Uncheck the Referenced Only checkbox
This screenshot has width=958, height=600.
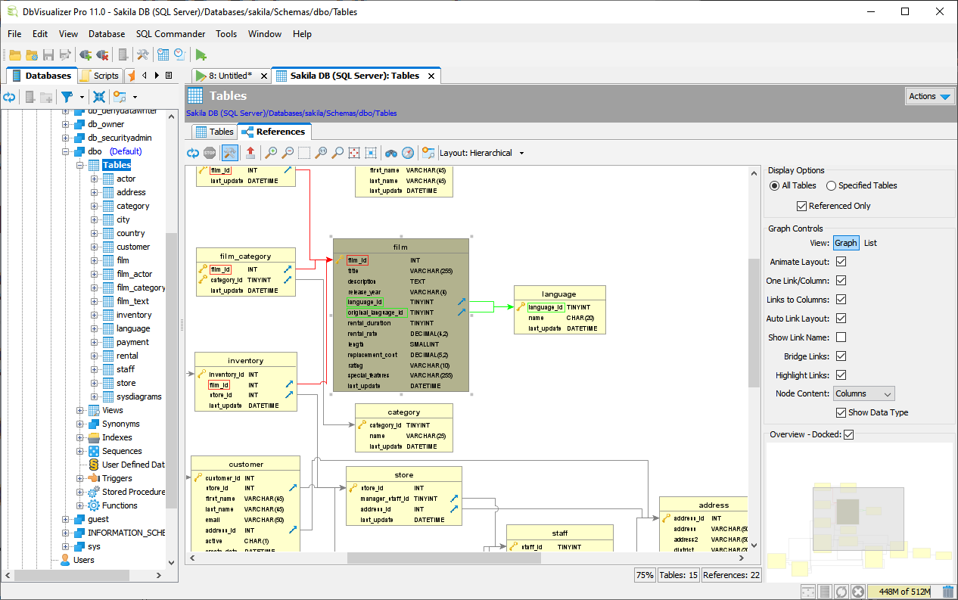801,206
